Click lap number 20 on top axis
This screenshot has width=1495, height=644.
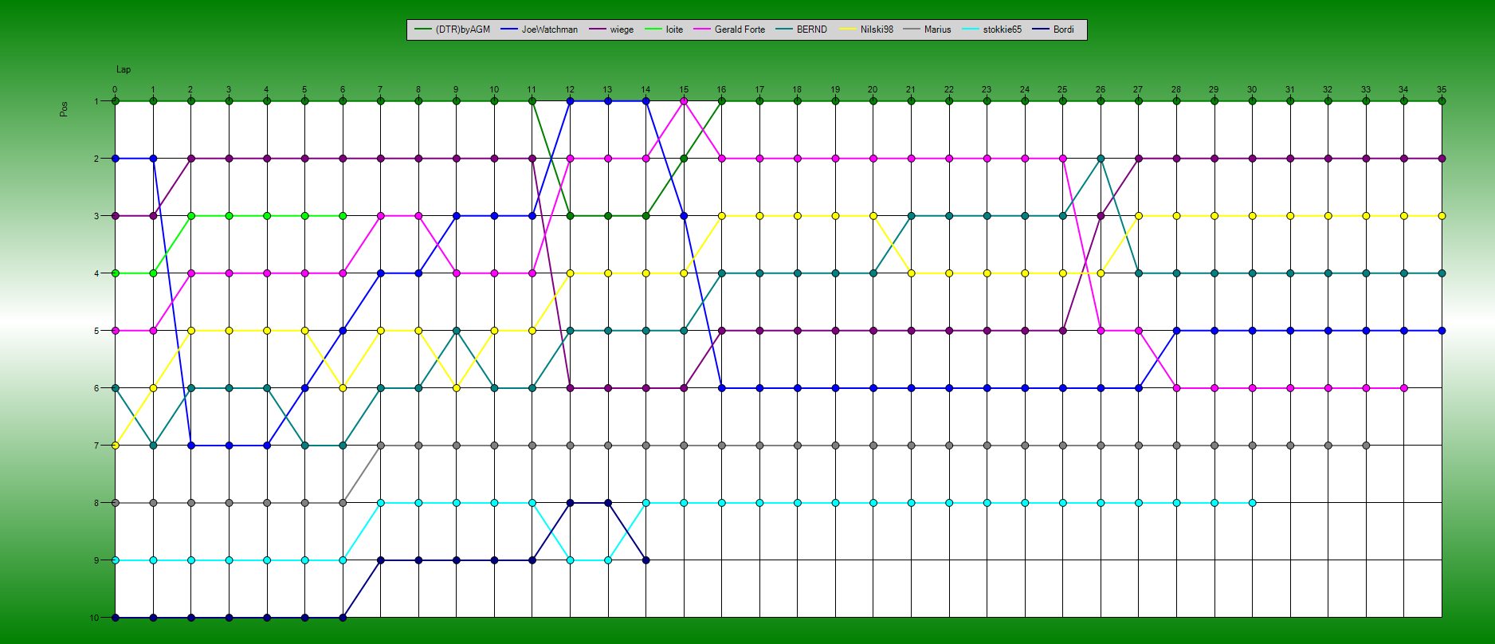[x=873, y=90]
